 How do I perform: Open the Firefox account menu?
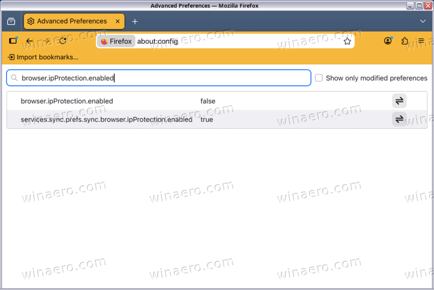(x=388, y=41)
